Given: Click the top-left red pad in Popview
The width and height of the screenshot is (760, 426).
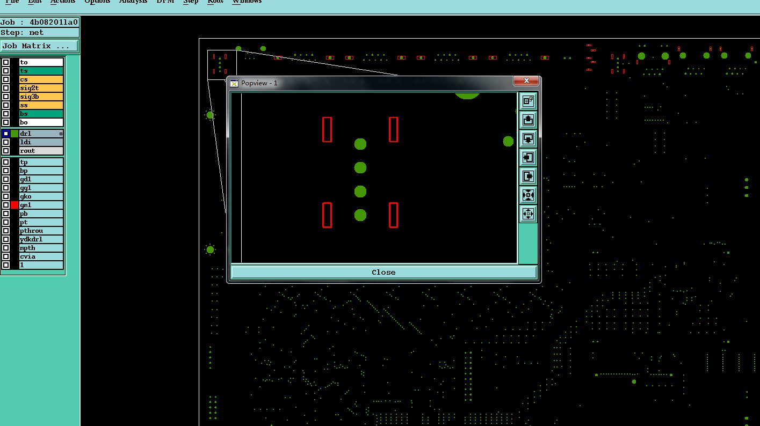Looking at the screenshot, I should (x=327, y=129).
